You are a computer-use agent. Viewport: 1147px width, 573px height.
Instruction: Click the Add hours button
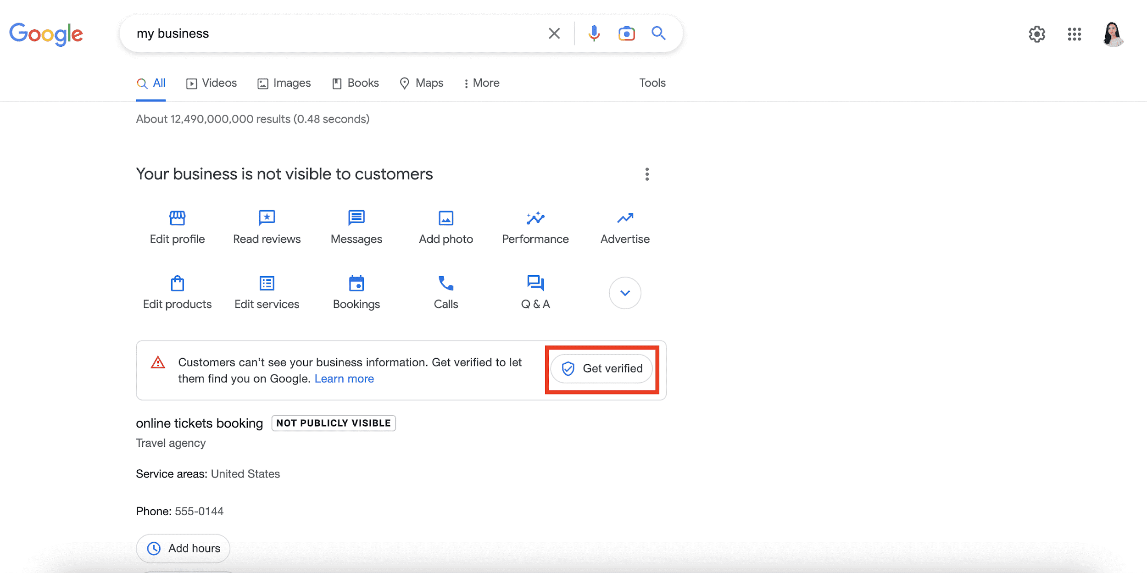pos(183,548)
